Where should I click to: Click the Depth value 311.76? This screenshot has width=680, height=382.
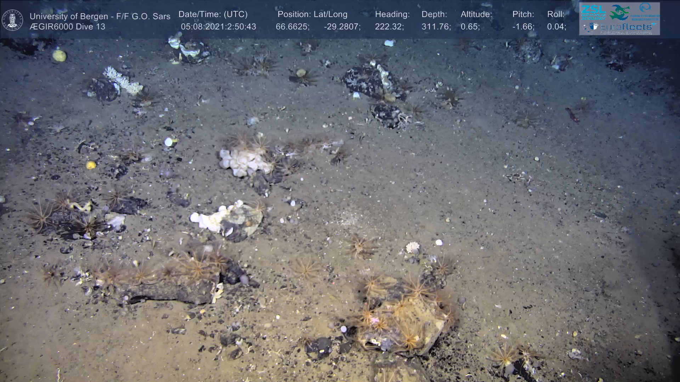(436, 27)
